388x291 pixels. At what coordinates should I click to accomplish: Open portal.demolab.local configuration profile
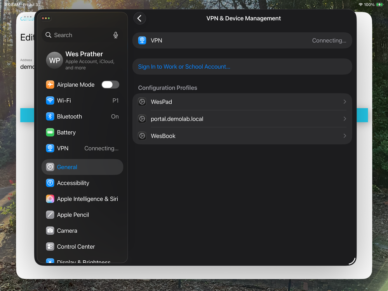click(x=242, y=119)
